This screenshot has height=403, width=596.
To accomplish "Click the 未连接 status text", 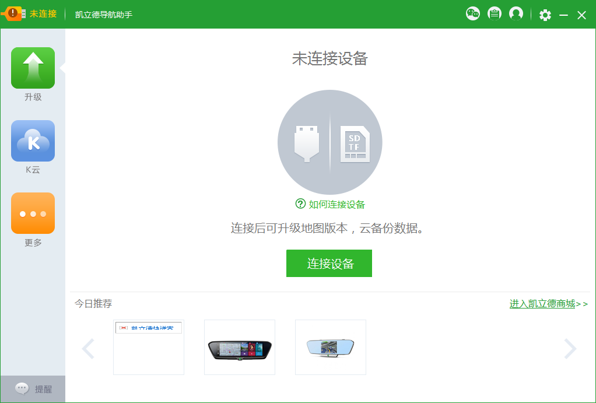I will tap(43, 13).
